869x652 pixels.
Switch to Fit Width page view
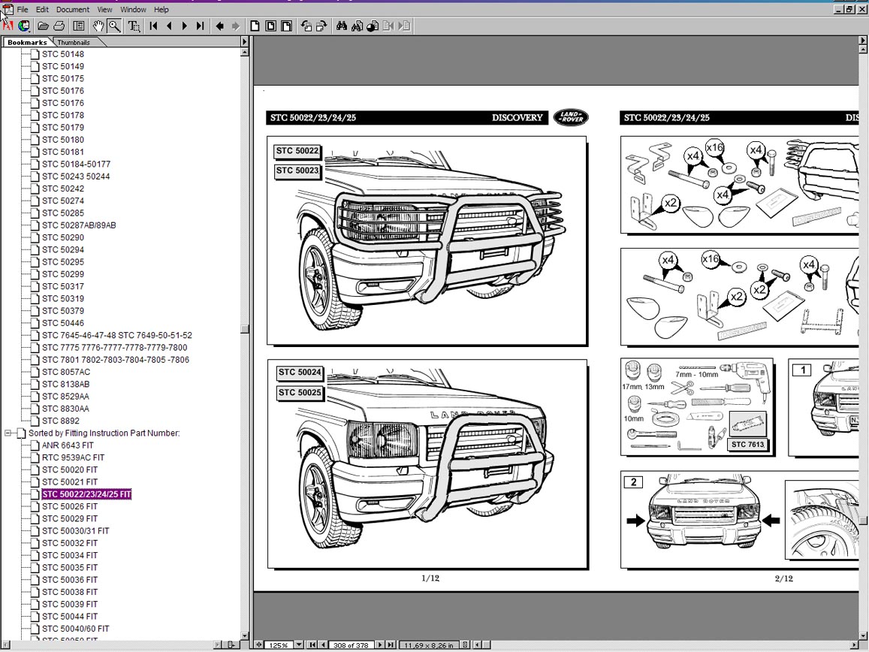click(x=286, y=26)
